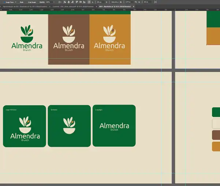Click the 'Símbolo' label text

(54, 110)
